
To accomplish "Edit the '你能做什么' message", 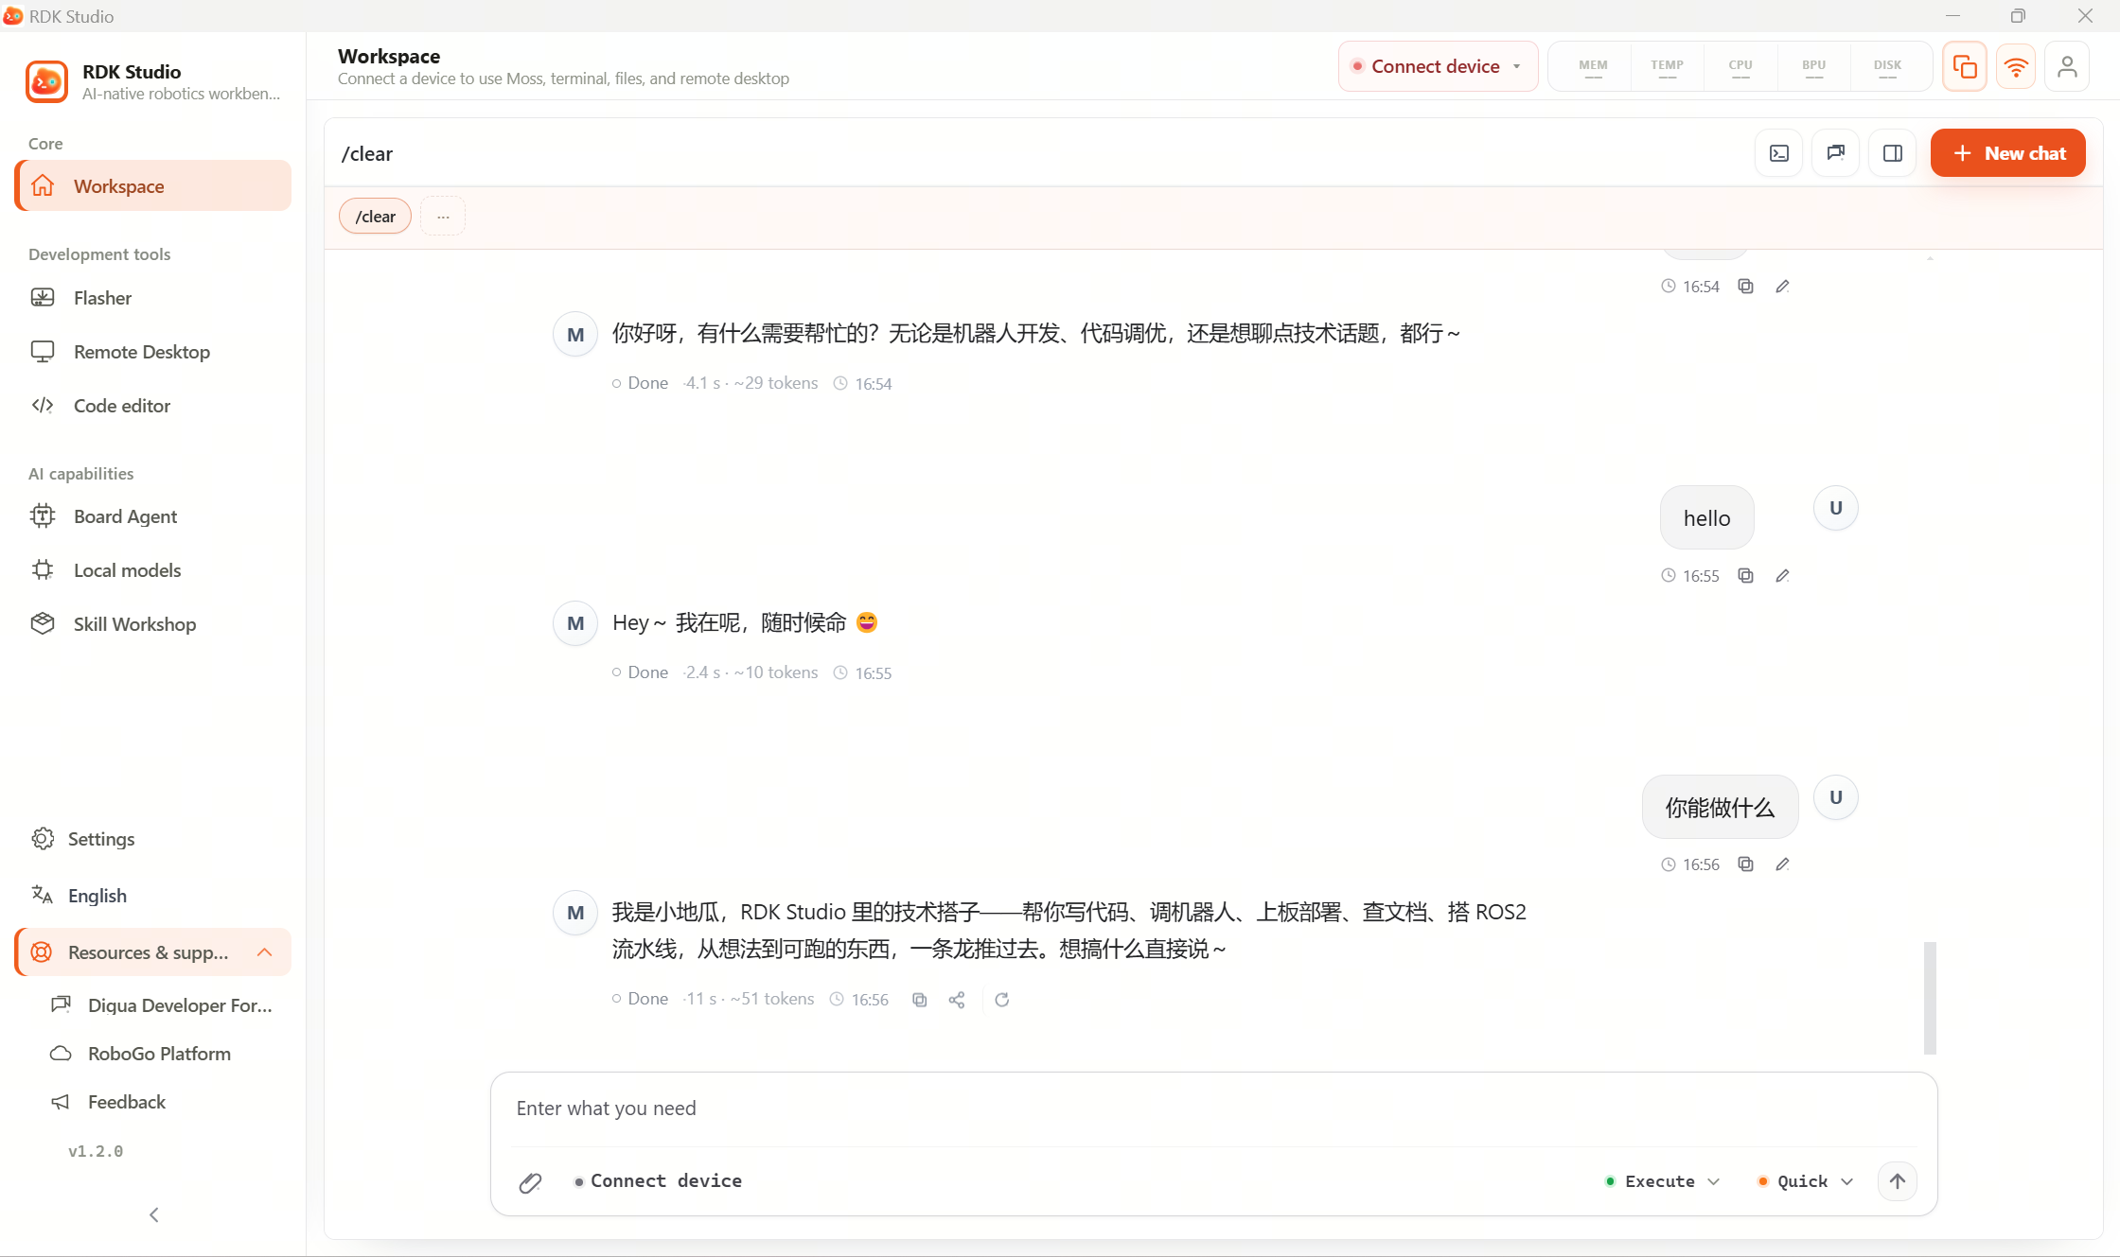I will pos(1783,864).
